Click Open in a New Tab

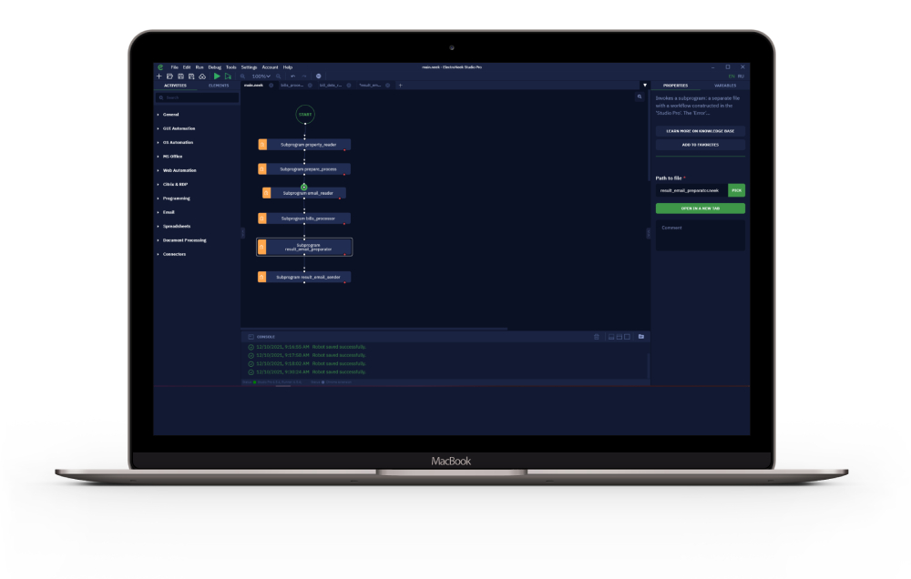tap(700, 208)
